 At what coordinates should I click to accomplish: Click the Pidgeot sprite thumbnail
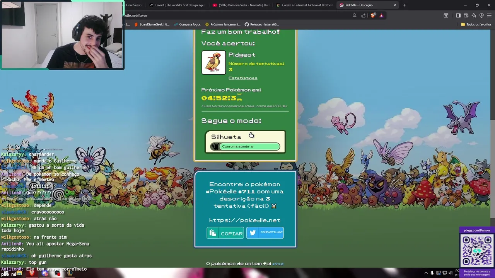[213, 62]
